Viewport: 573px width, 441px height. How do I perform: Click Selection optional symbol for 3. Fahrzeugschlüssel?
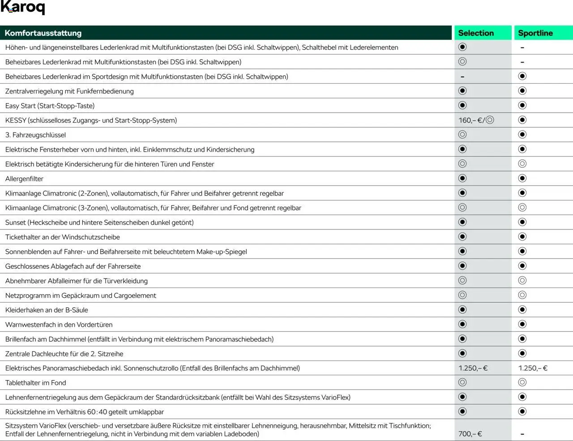(x=462, y=135)
